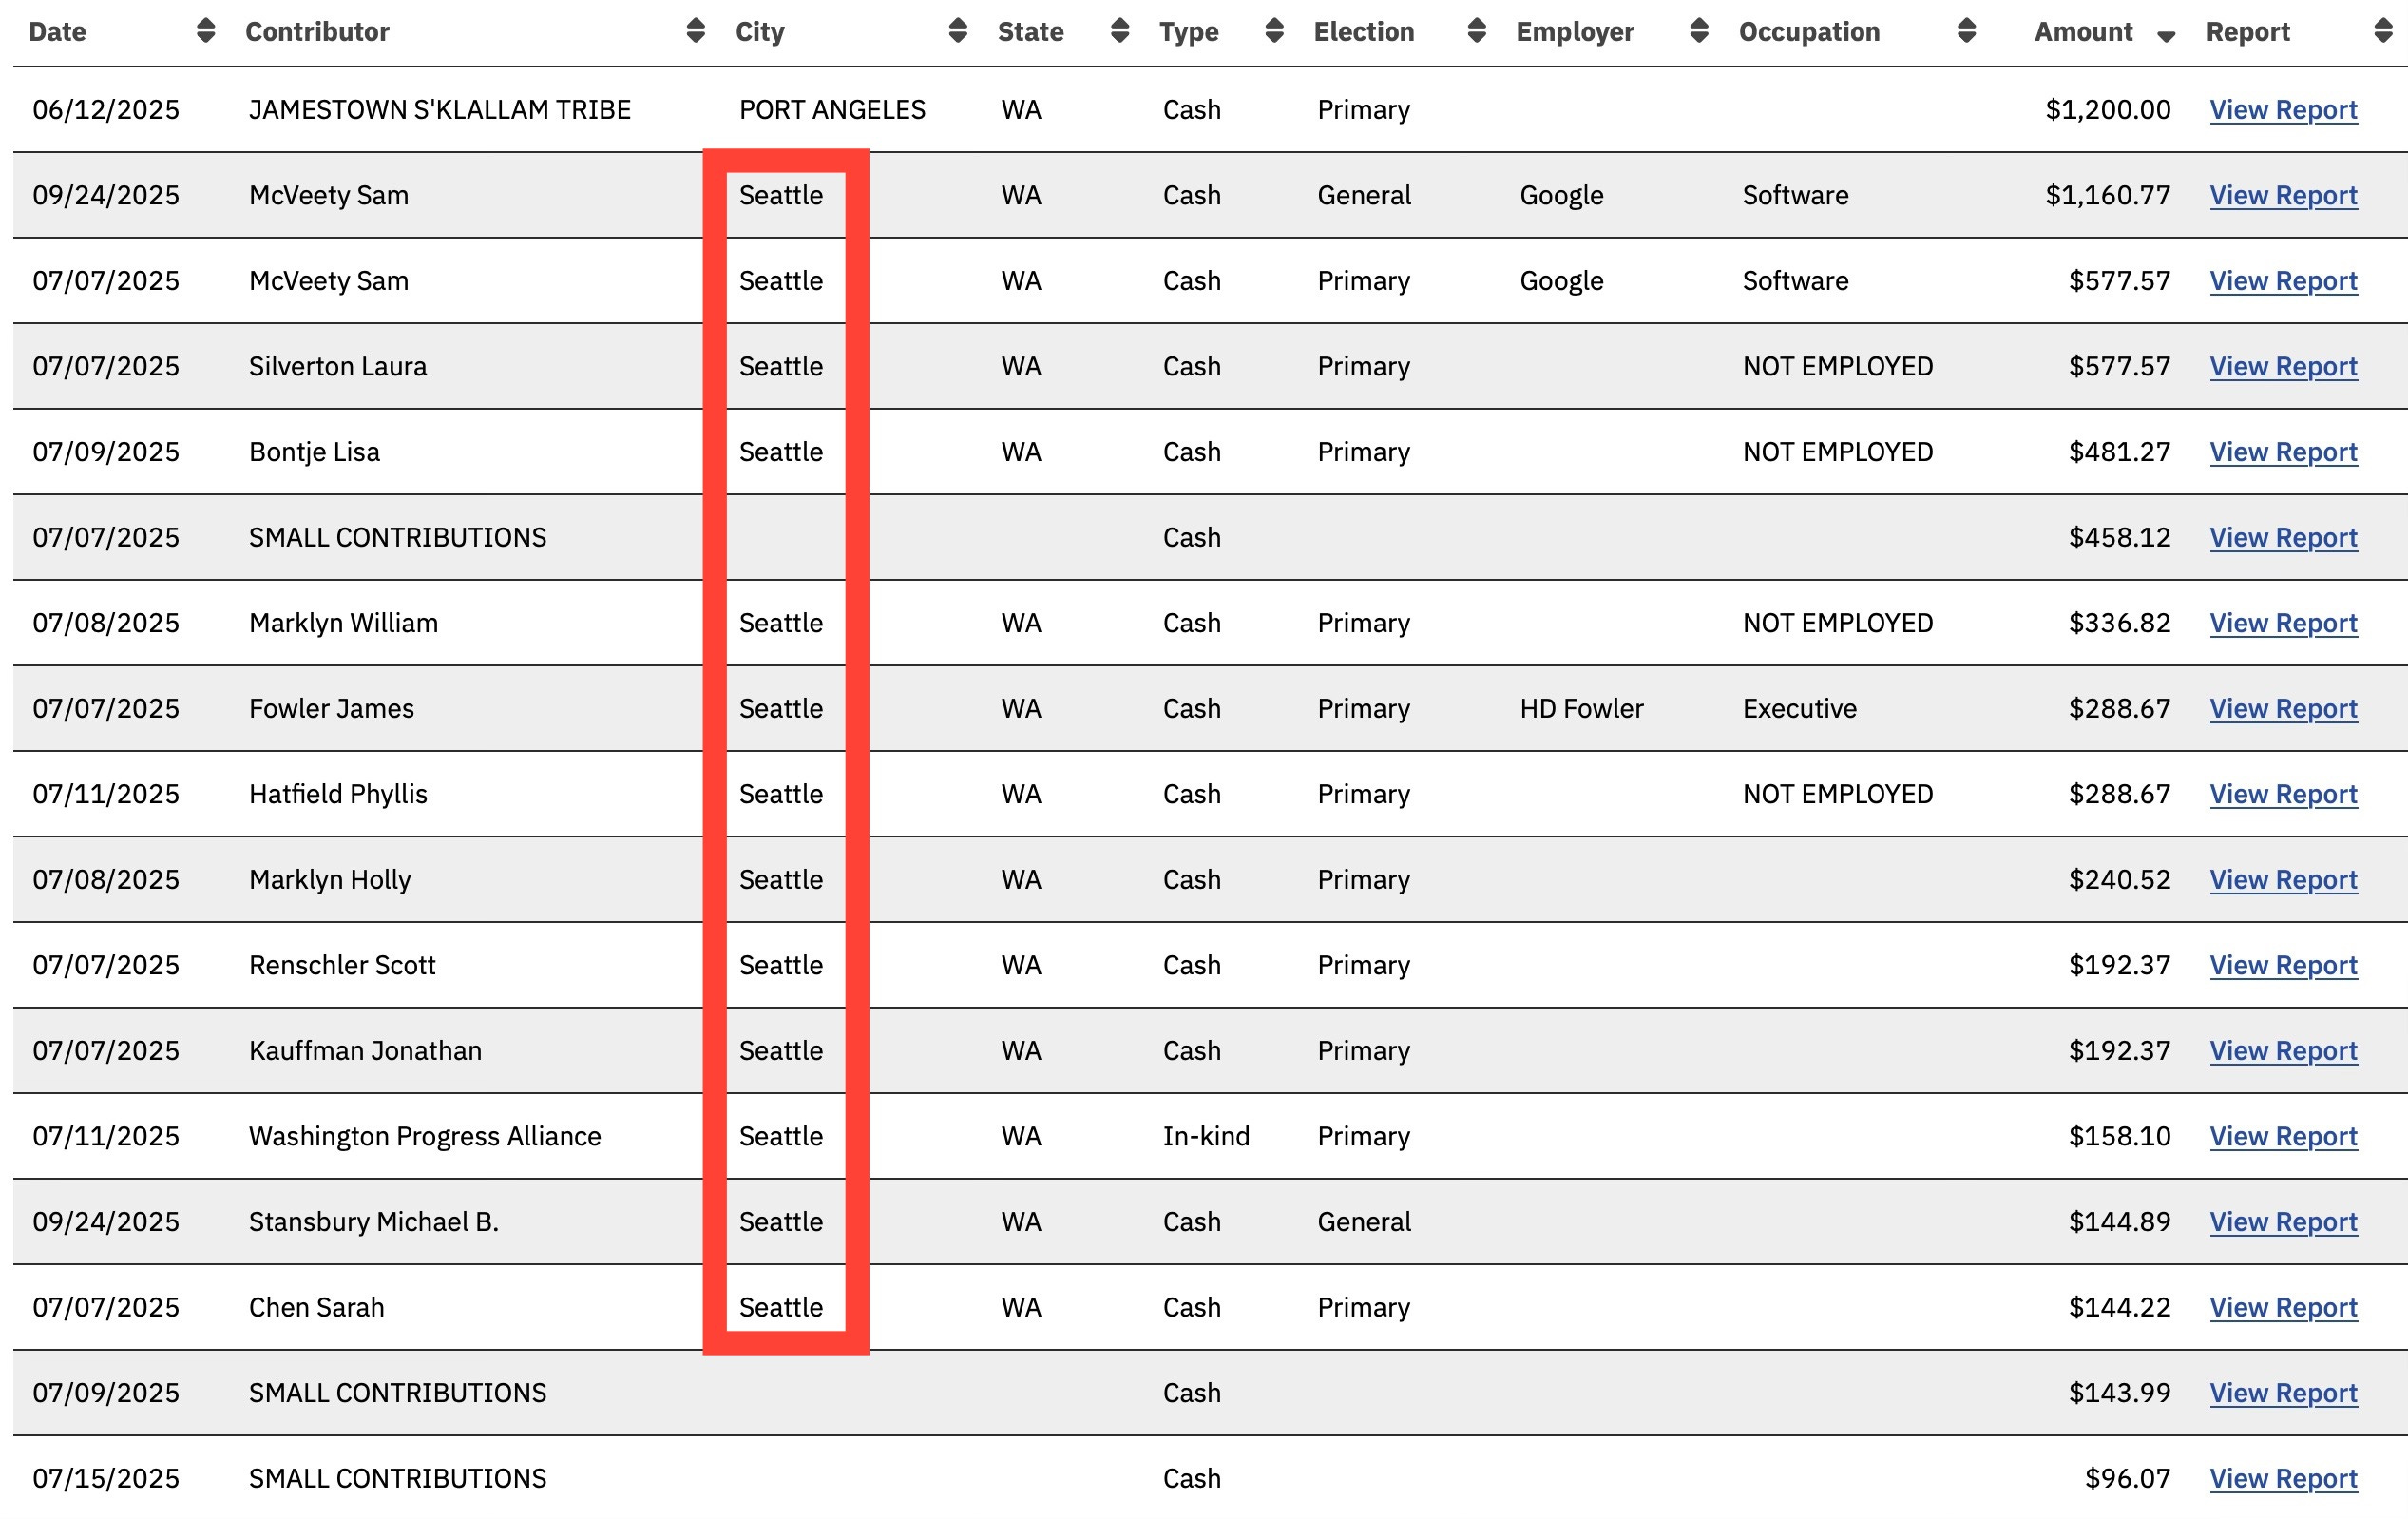This screenshot has width=2408, height=1519.
Task: Click the Election column sort arrows icon
Action: pos(1476,31)
